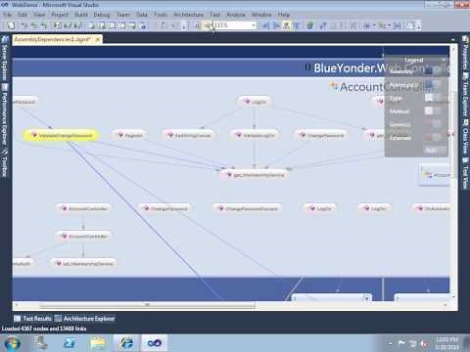Viewport: 470px width, 352px height.
Task: Select the ChangePasswordSuccess node
Action: coord(248,208)
